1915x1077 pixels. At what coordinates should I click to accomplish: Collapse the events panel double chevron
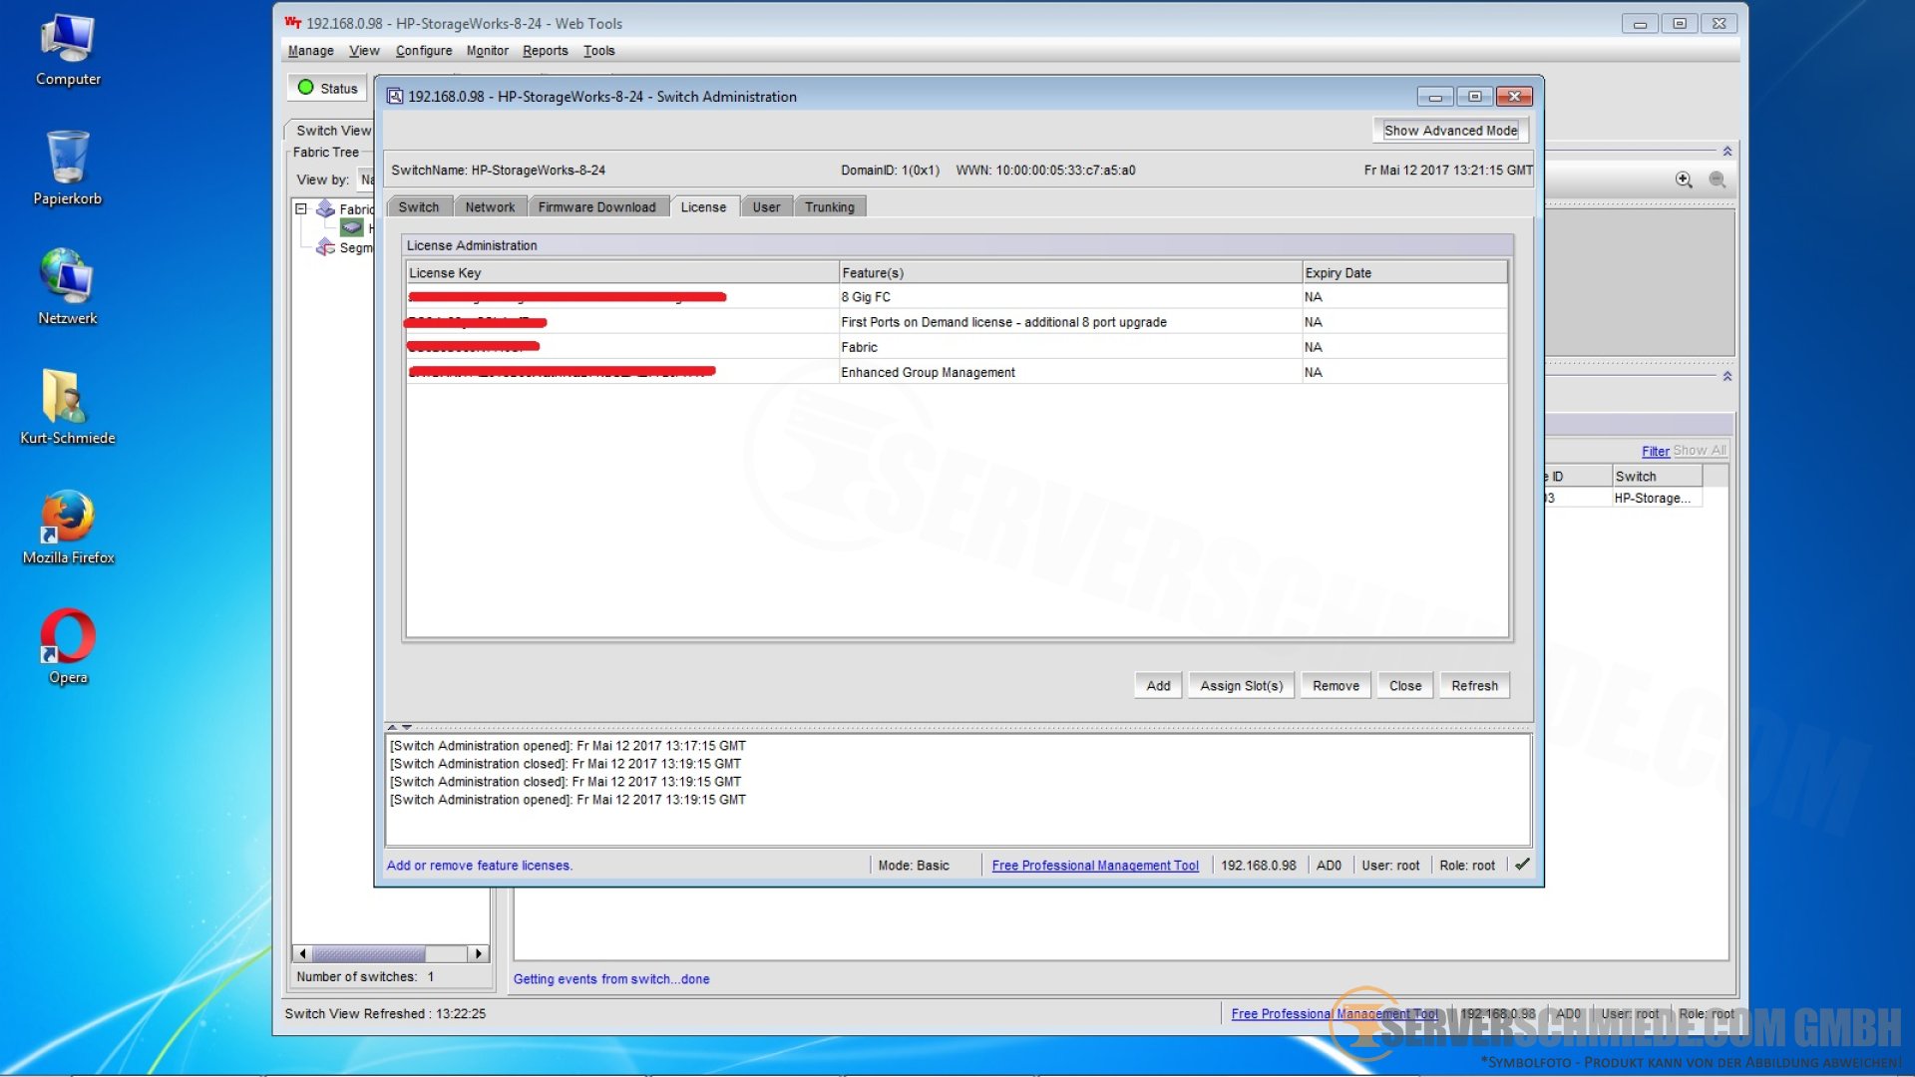1727,376
